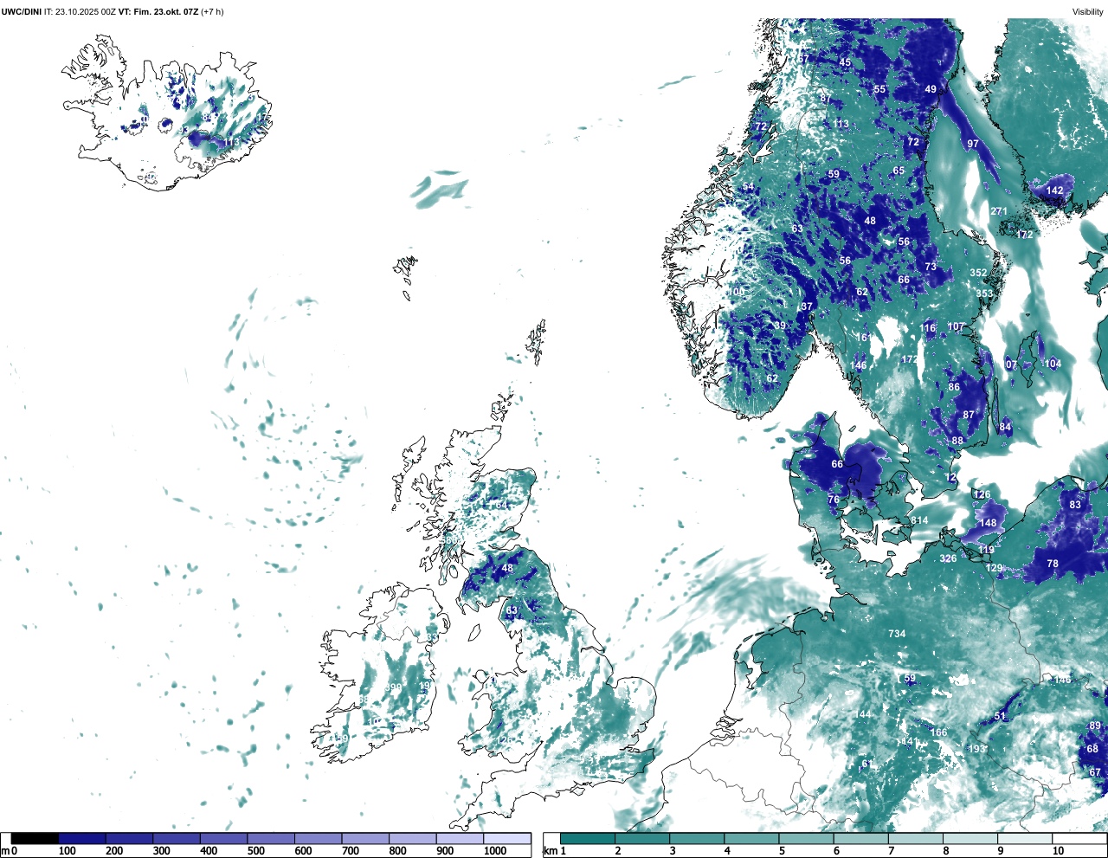The image size is (1108, 858).
Task: Click the 37 visibility value
Action: click(807, 306)
